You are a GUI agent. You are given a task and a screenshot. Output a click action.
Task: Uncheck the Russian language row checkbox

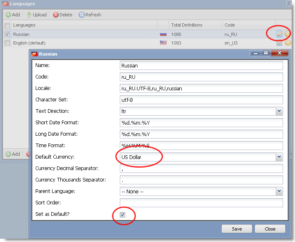coord(7,34)
